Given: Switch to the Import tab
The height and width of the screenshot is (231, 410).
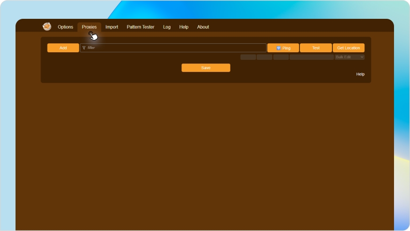Looking at the screenshot, I should coord(111,27).
